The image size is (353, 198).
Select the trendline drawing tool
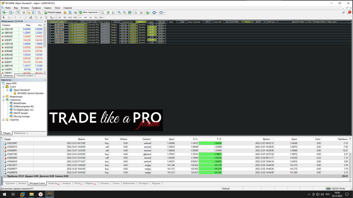click(x=26, y=17)
